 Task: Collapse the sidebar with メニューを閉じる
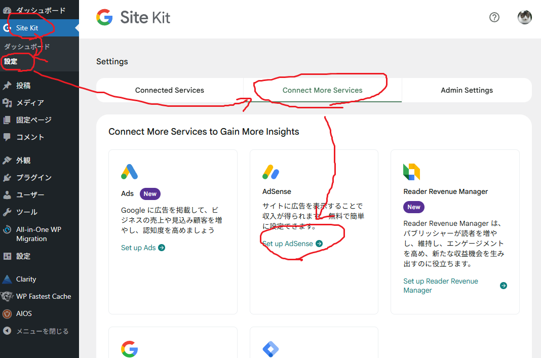[42, 331]
